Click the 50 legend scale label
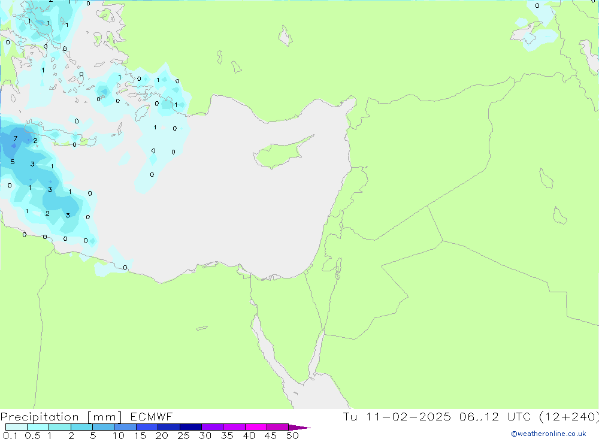The height and width of the screenshot is (439, 599). (292, 435)
